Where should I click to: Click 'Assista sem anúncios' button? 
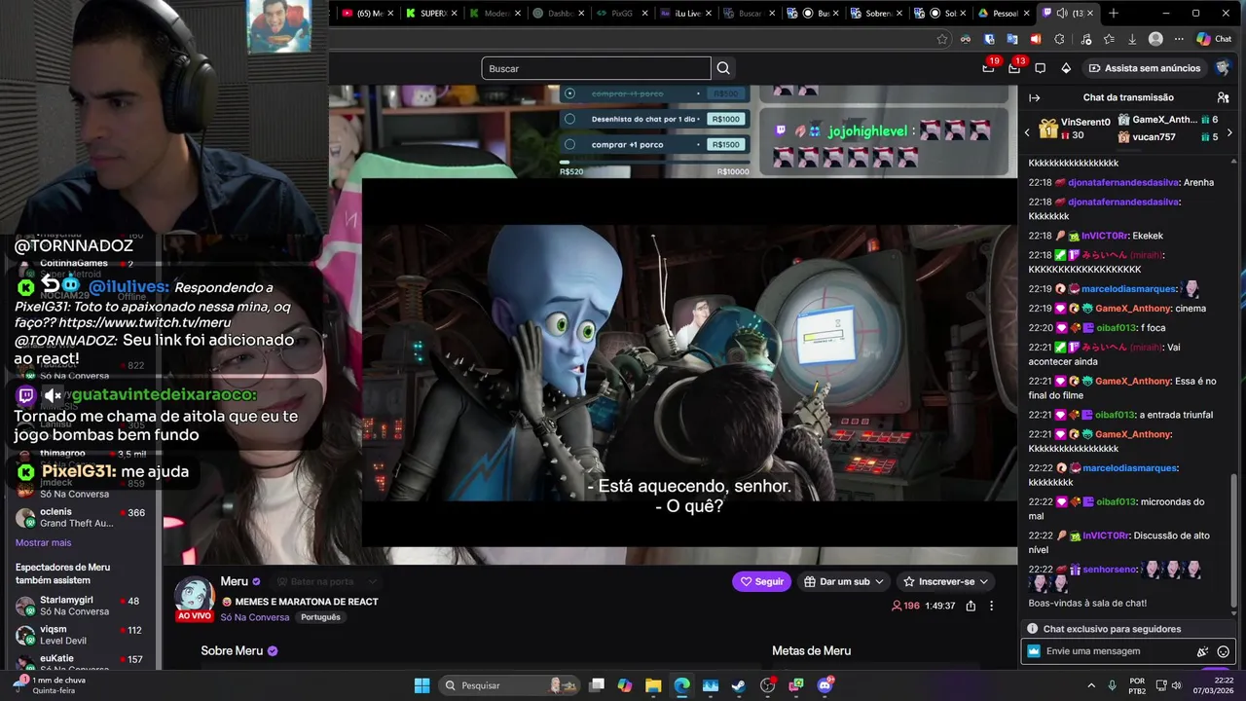tap(1145, 68)
